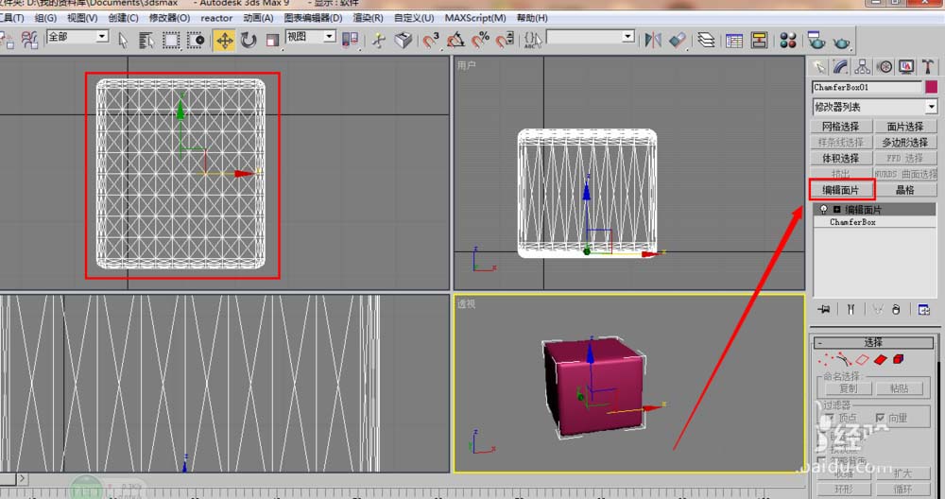The height and width of the screenshot is (499, 945).
Task: Click the 网格选择 button
Action: 841,127
